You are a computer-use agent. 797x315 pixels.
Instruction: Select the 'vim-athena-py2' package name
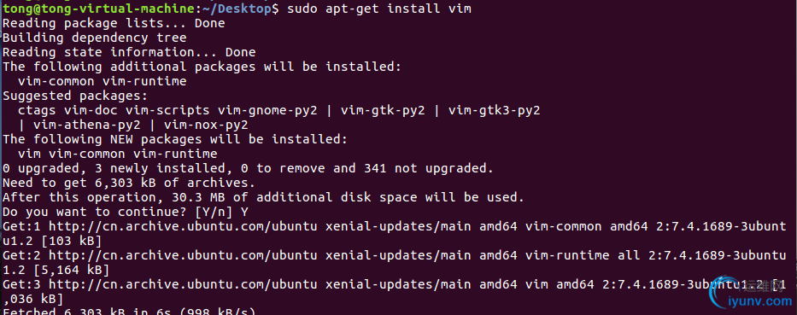click(x=87, y=125)
